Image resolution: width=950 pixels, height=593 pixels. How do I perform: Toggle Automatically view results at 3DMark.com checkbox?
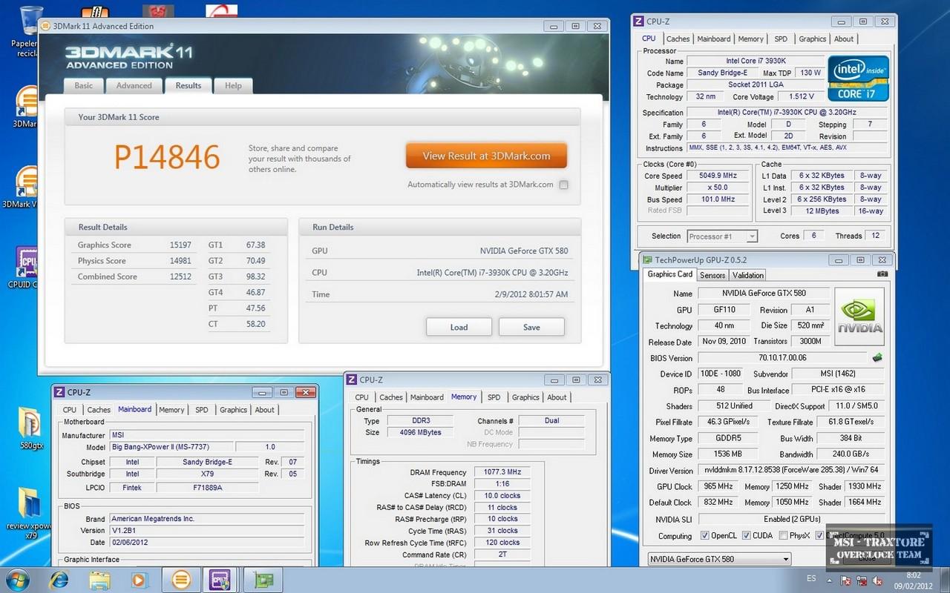(563, 185)
